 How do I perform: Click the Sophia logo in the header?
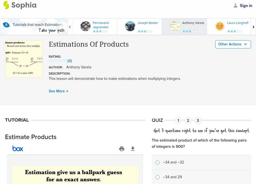[x=20, y=5]
